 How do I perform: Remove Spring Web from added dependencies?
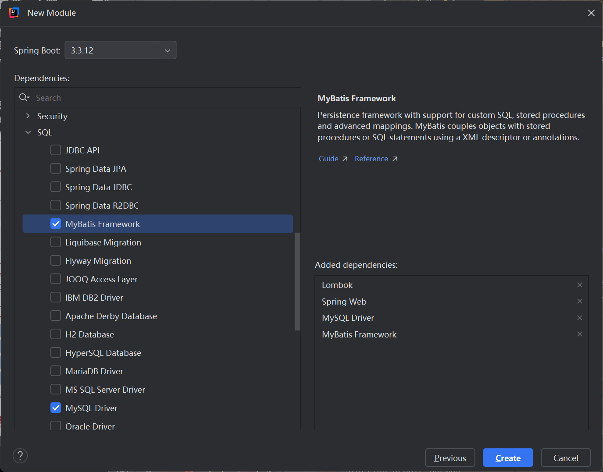click(x=579, y=301)
